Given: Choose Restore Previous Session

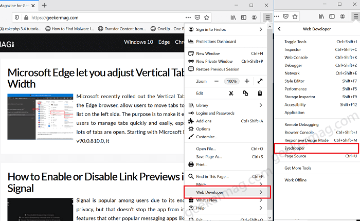Looking at the screenshot, I should tap(226, 69).
